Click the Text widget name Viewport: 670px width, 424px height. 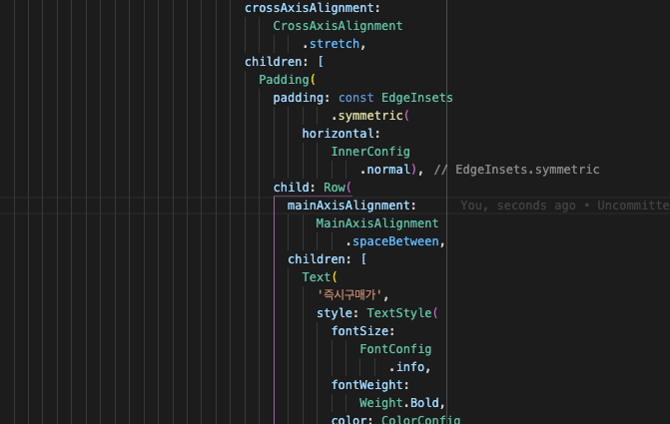click(316, 276)
